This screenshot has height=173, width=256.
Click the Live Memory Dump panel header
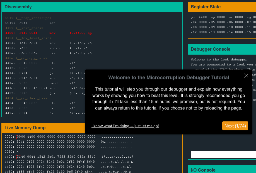(25, 128)
